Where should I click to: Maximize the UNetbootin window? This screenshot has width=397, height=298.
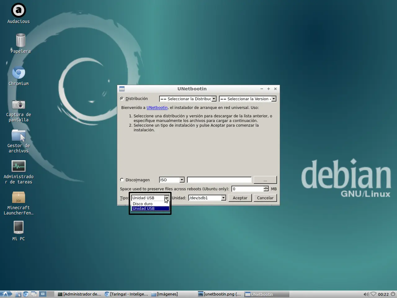point(269,89)
